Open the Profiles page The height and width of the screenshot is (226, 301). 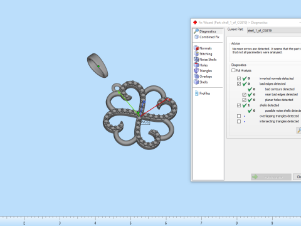click(203, 94)
